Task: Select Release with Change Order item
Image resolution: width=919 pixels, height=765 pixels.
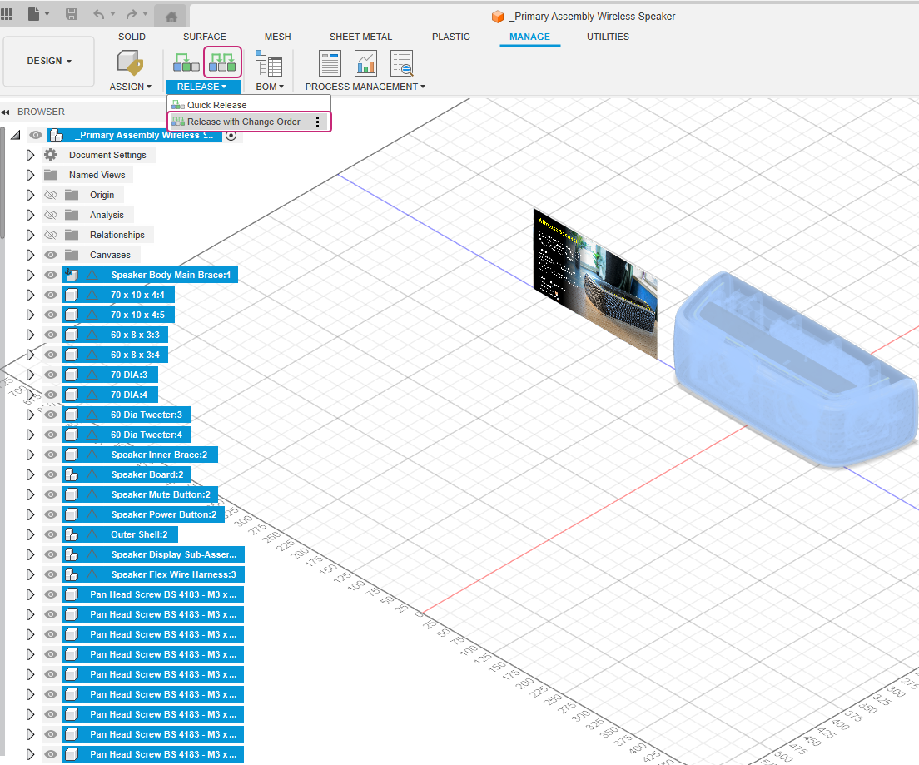Action: [x=249, y=122]
